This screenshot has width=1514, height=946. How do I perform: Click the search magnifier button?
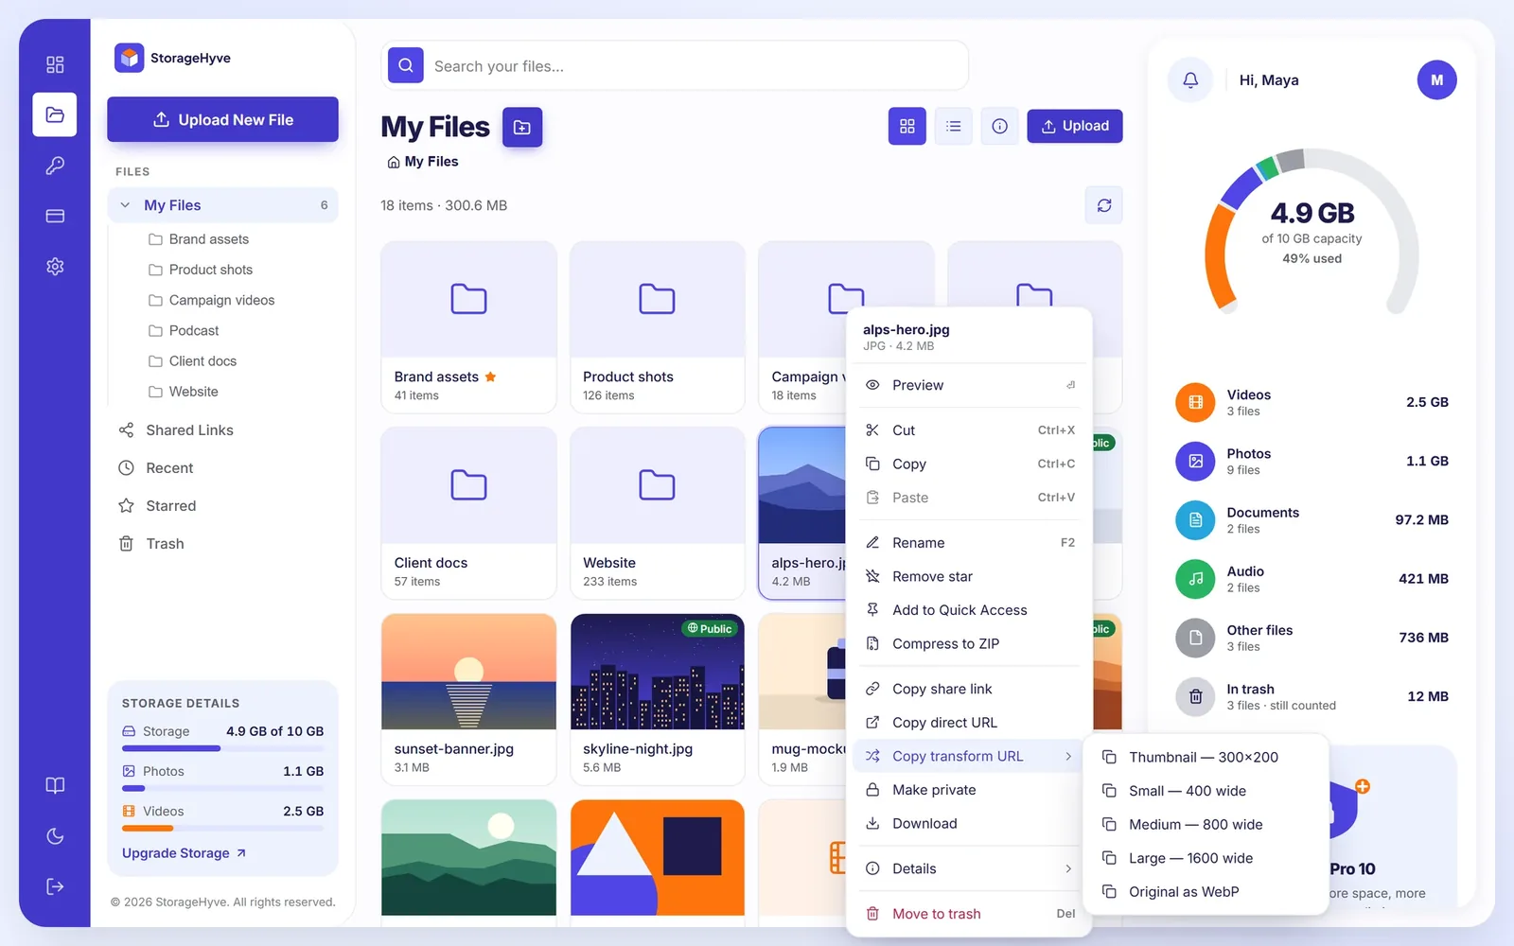tap(406, 65)
